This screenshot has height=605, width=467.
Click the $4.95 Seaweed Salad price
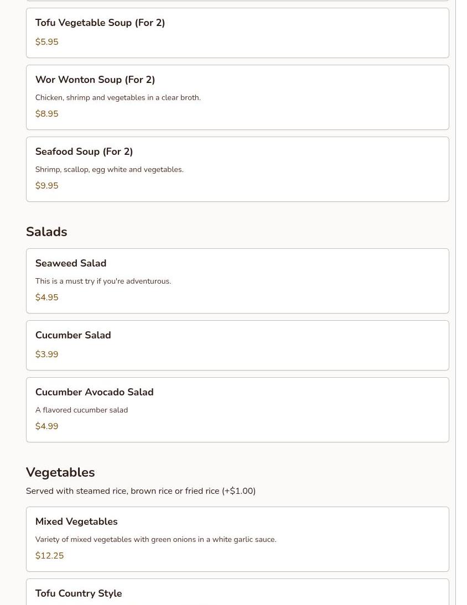(x=46, y=298)
